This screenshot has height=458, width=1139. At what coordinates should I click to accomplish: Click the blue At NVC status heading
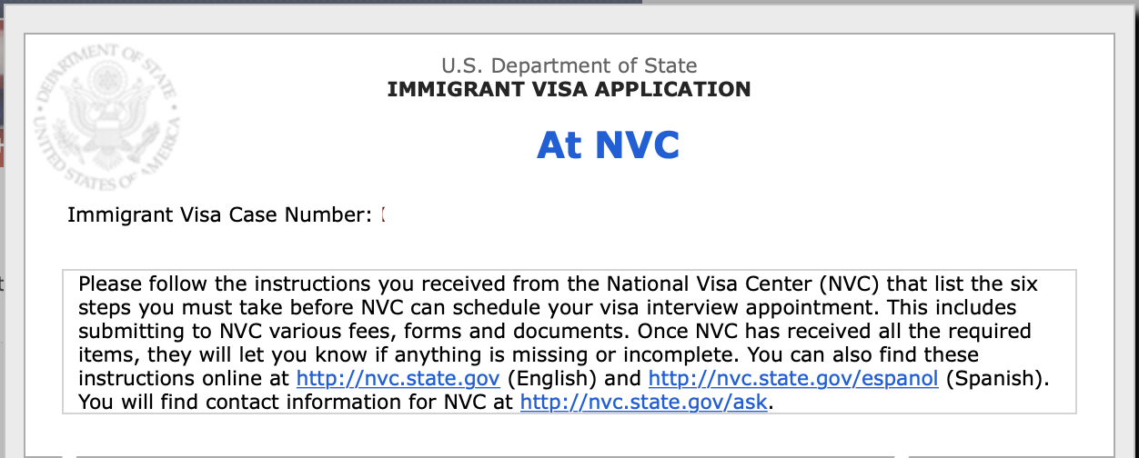pos(609,144)
